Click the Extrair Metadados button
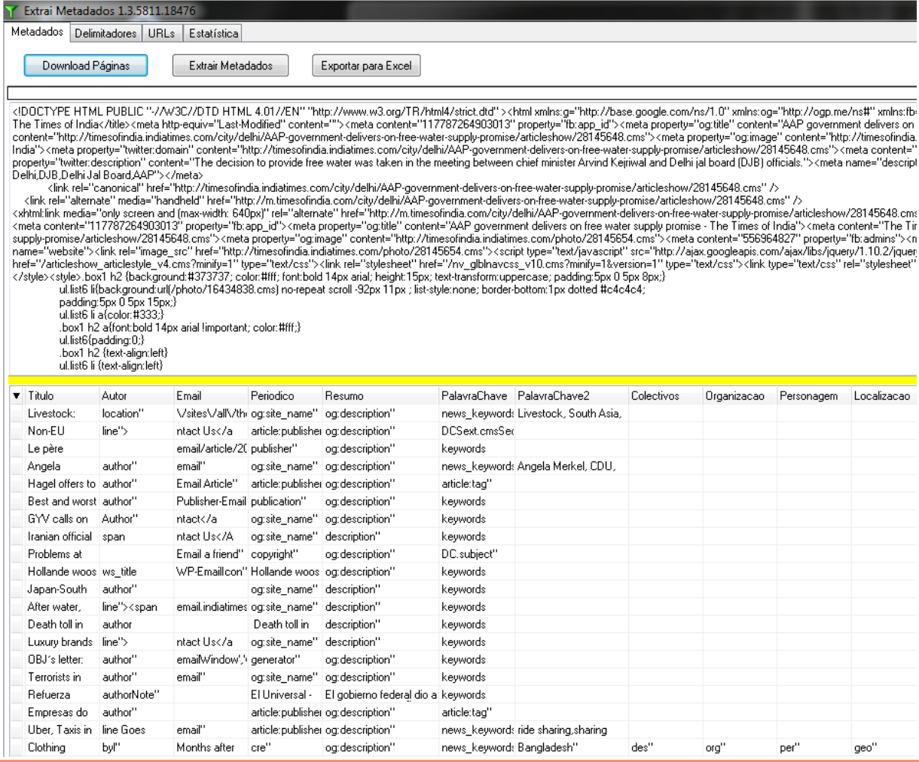The width and height of the screenshot is (919, 762). [x=231, y=66]
